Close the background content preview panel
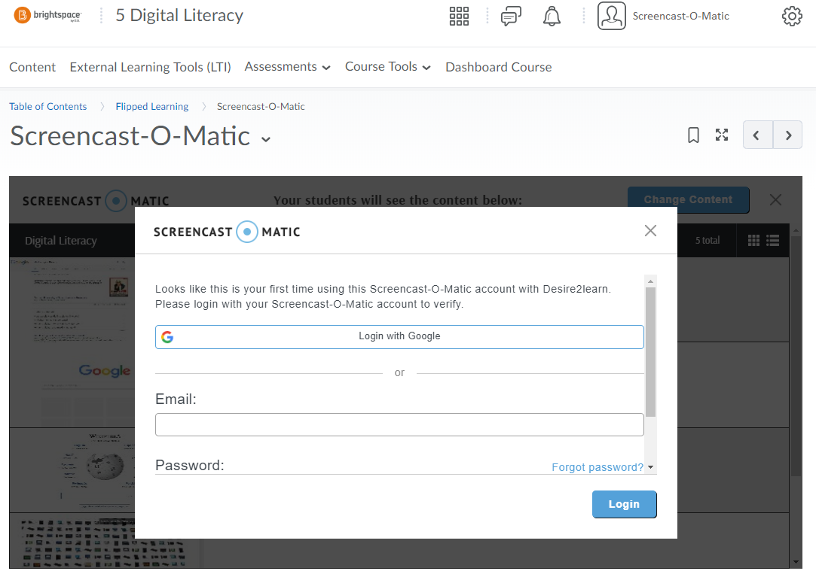816x574 pixels. [775, 200]
